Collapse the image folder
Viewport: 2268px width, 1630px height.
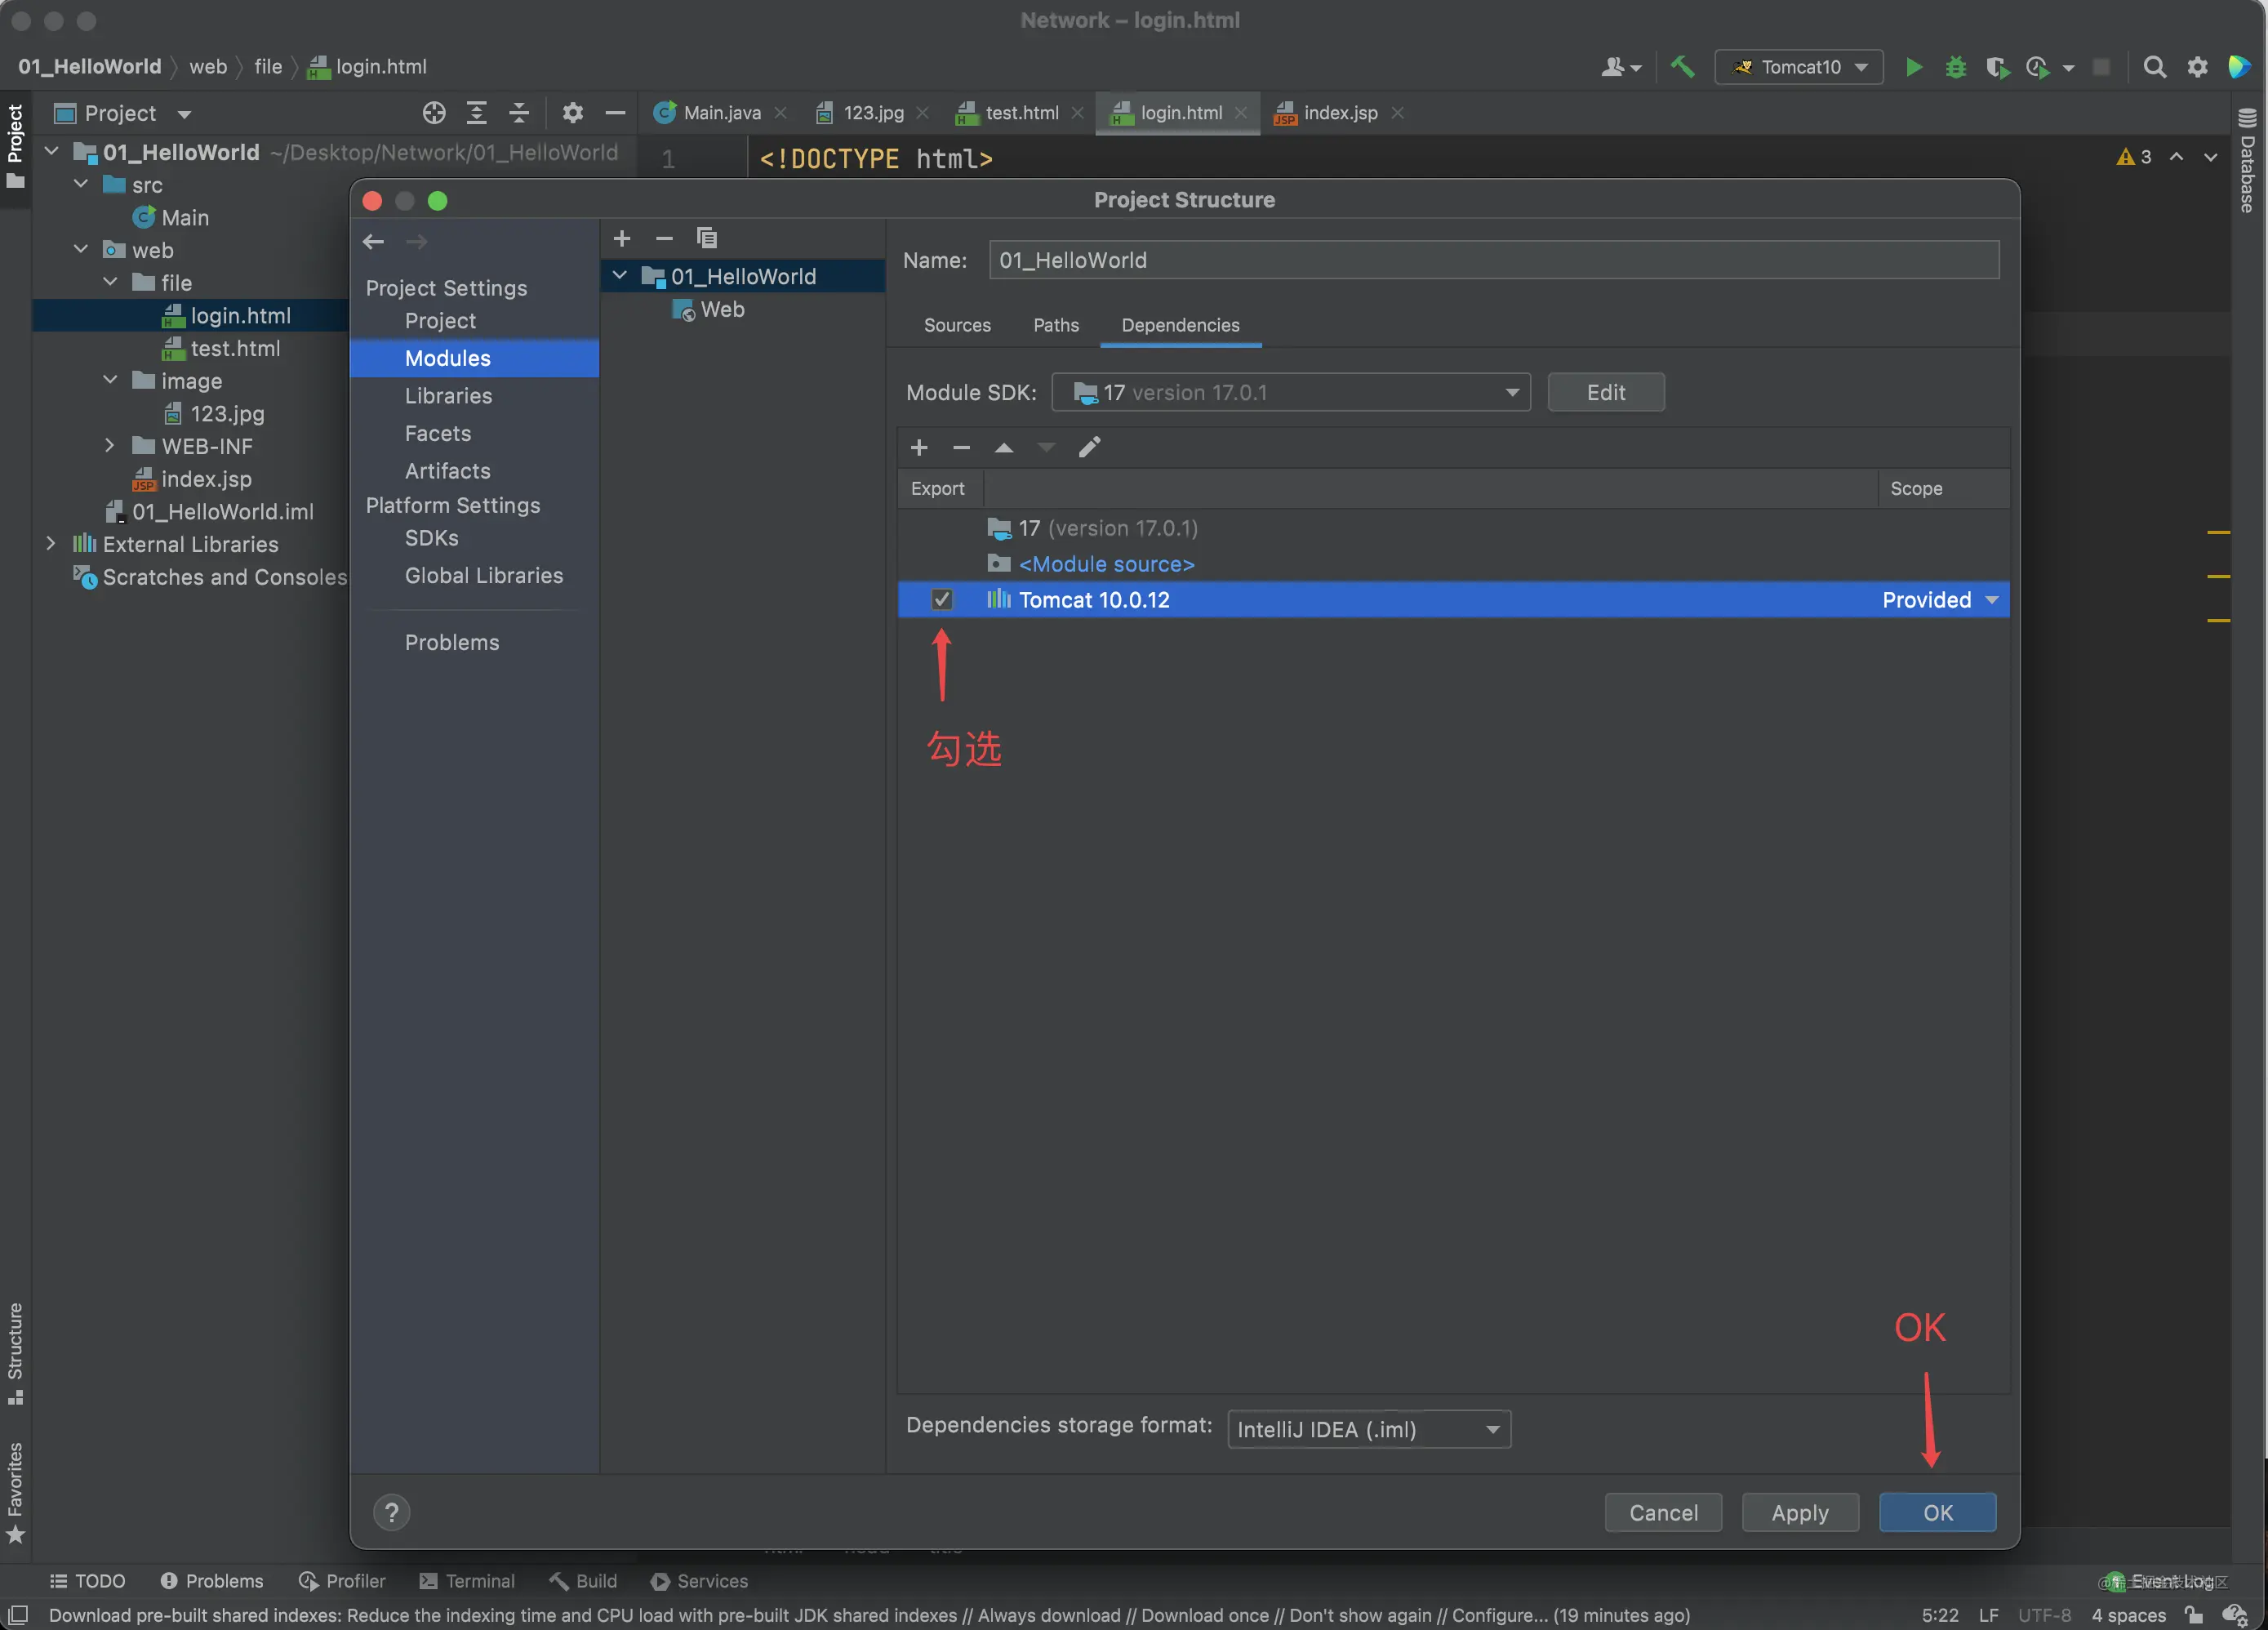[110, 381]
